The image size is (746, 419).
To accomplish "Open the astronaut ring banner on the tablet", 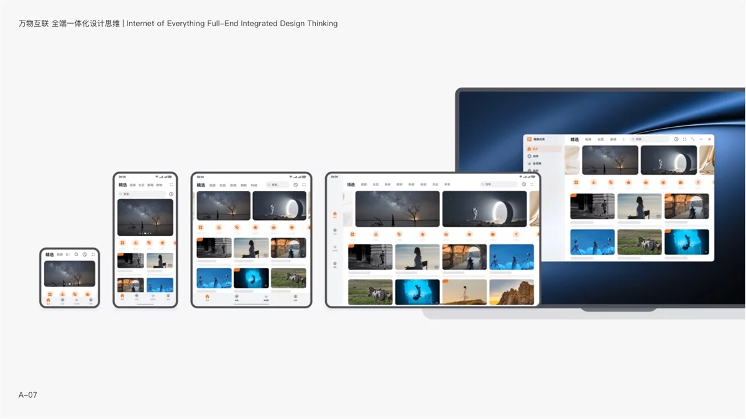I will click(x=484, y=209).
